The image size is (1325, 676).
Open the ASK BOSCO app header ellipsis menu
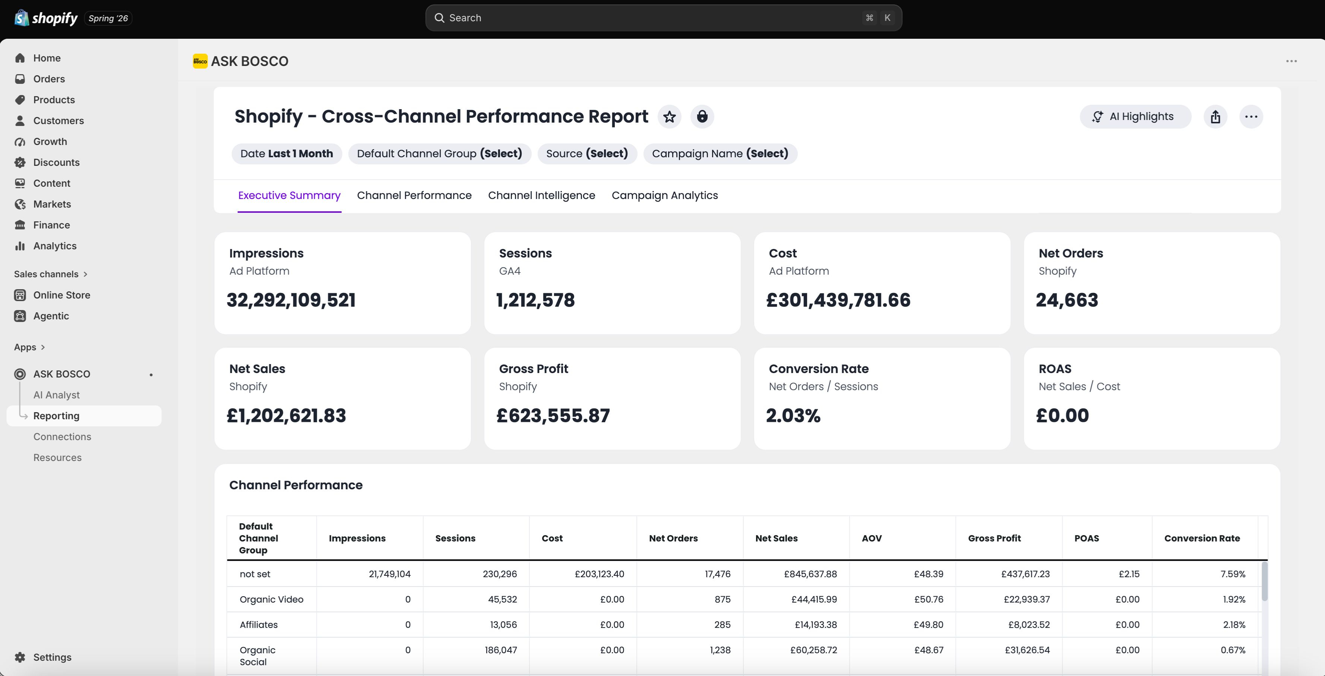tap(1291, 61)
